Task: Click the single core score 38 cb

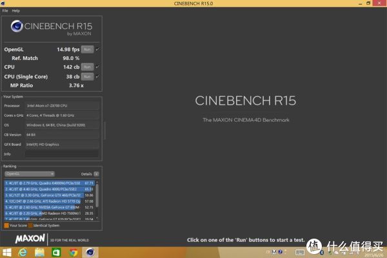Action: click(73, 77)
